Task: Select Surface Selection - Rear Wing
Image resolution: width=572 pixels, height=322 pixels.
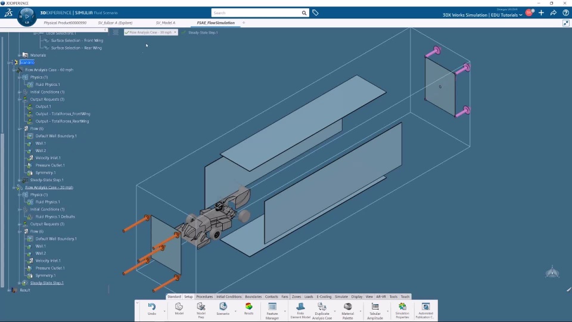Action: pos(76,48)
